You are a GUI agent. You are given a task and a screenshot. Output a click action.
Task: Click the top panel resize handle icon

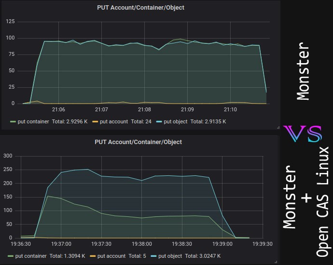coord(278,127)
